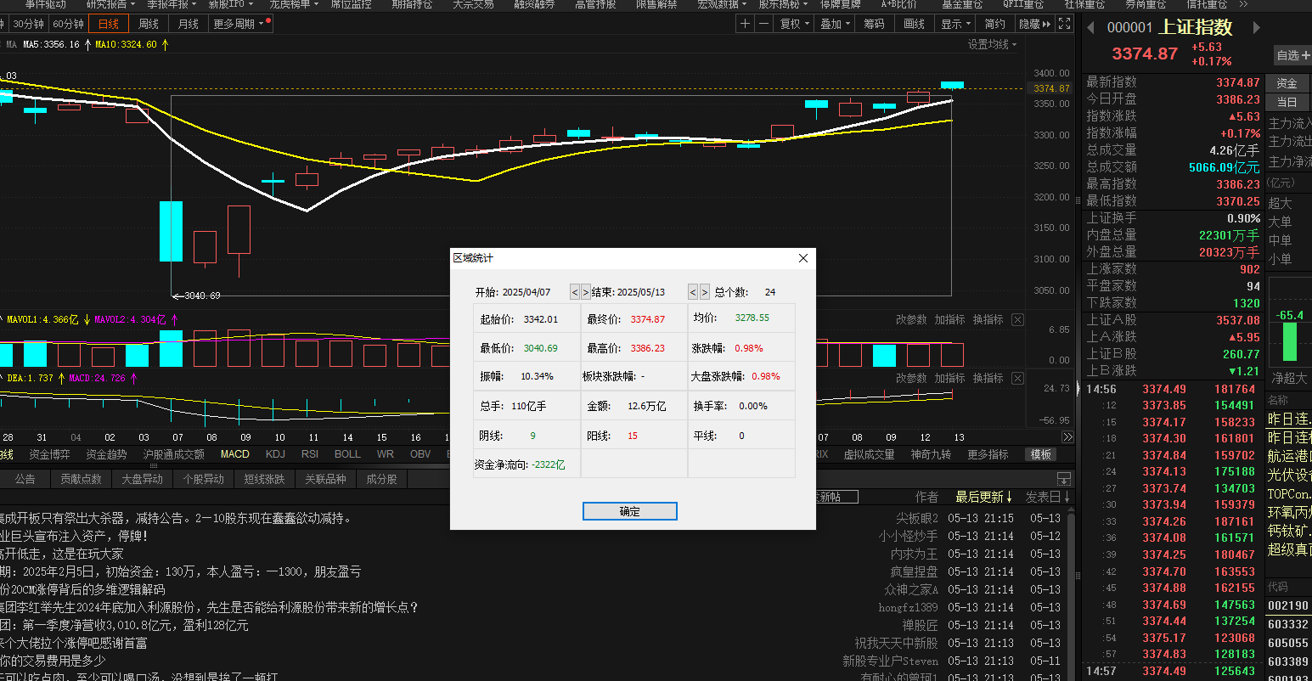
Task: Open 设置均线 dropdown
Action: coord(992,44)
